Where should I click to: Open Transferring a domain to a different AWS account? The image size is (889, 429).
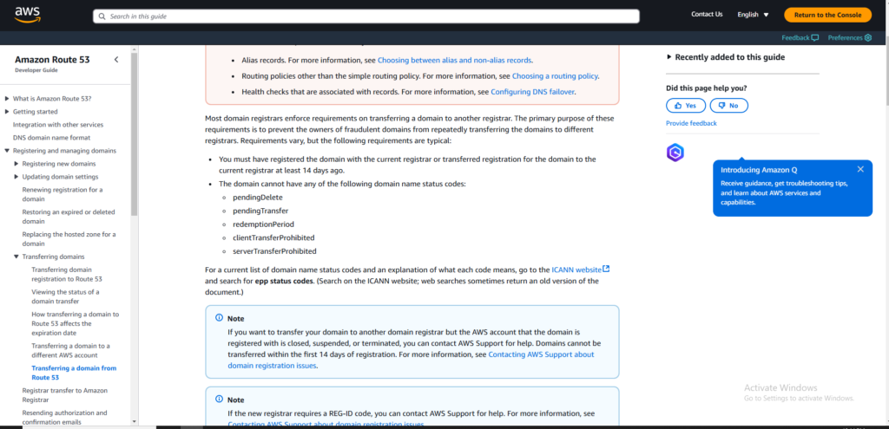pyautogui.click(x=71, y=350)
